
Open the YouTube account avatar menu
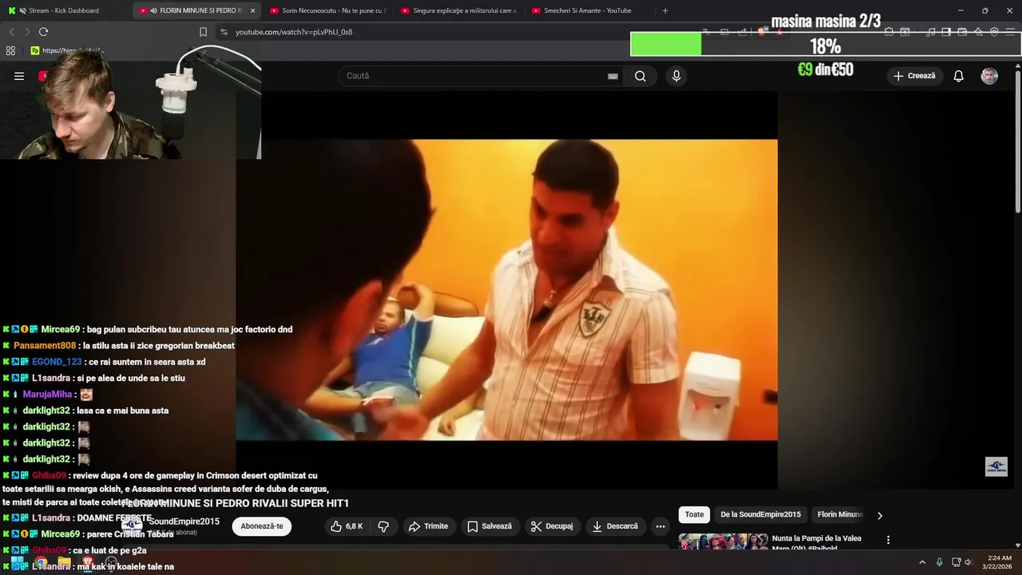click(989, 76)
